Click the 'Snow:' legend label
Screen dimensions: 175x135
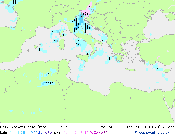(x=59, y=133)
